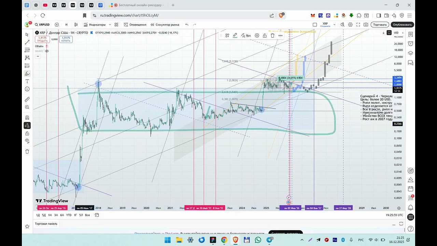The image size is (437, 246).
Task: Click the Торговать trade button
Action: pyautogui.click(x=380, y=25)
